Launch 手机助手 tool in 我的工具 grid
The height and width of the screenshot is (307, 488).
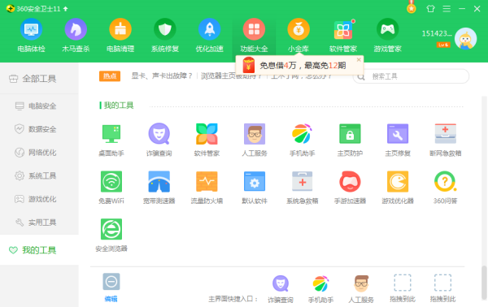tap(303, 140)
